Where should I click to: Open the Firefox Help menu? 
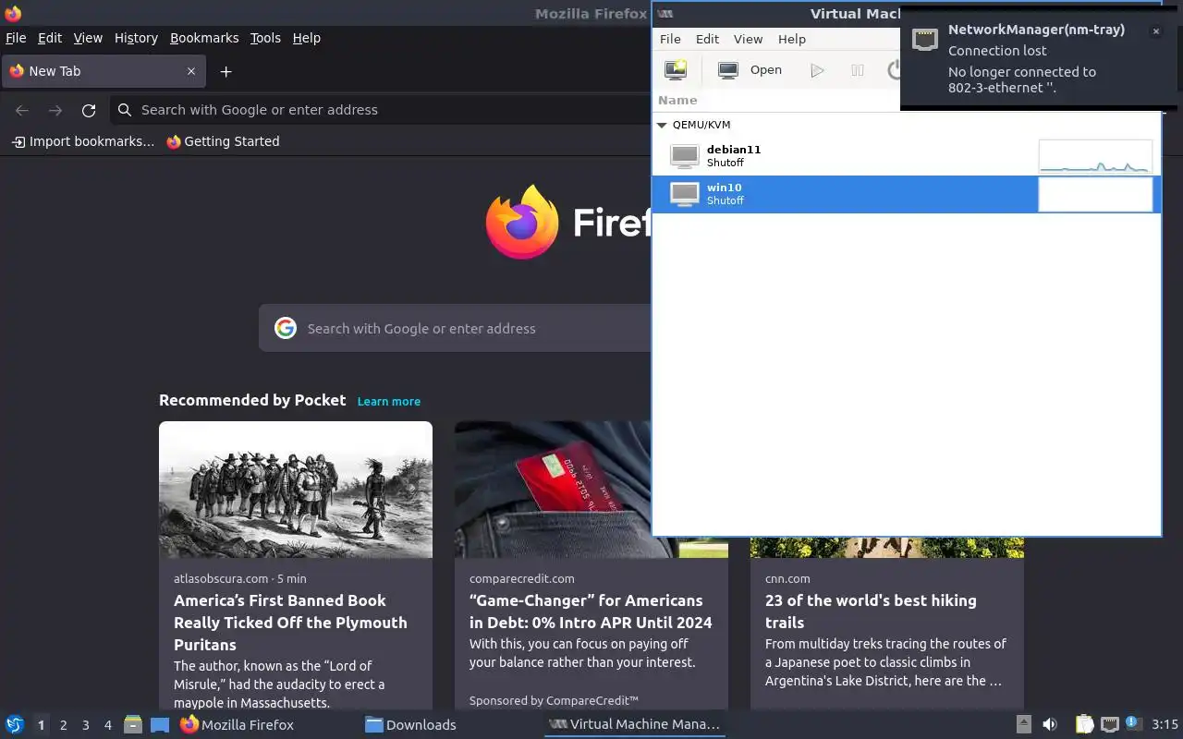tap(306, 38)
